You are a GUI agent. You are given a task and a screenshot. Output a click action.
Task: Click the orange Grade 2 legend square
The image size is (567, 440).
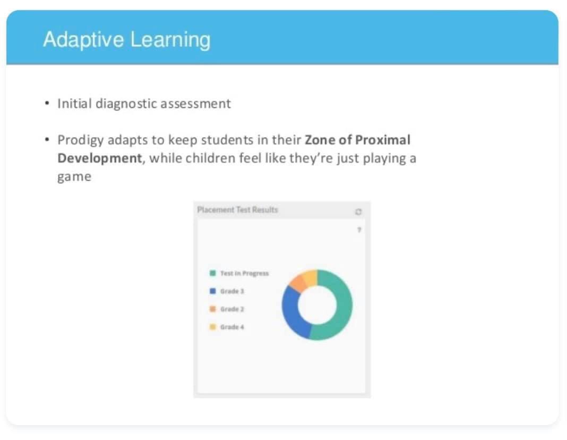[212, 309]
